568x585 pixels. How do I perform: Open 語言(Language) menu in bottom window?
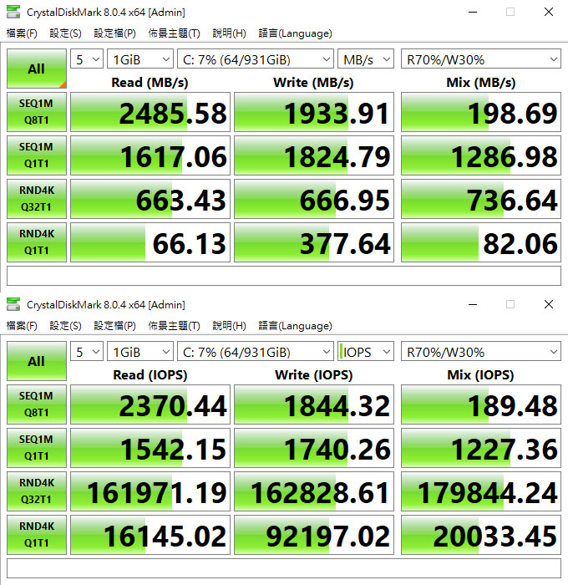(295, 326)
